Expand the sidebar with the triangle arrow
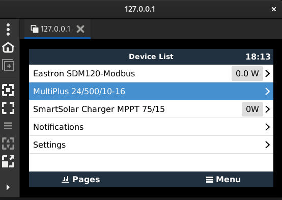Viewport: 282px width, 200px height. 8,187
